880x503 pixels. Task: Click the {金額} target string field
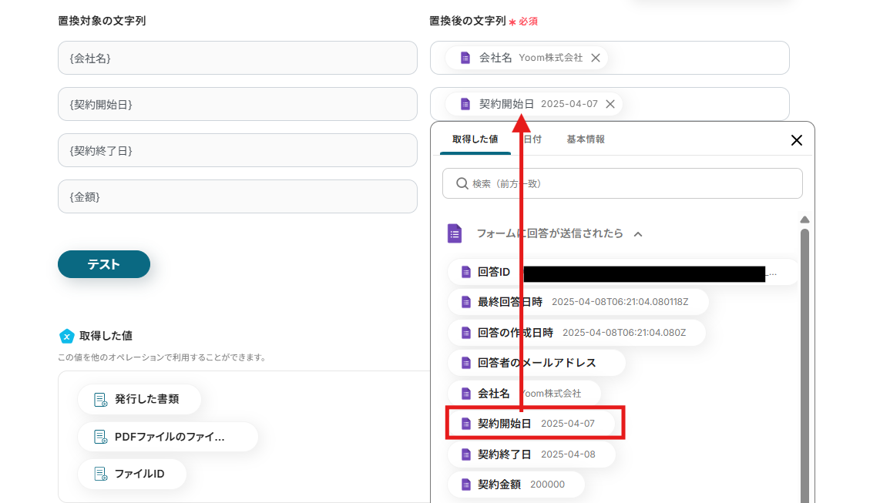coord(237,197)
